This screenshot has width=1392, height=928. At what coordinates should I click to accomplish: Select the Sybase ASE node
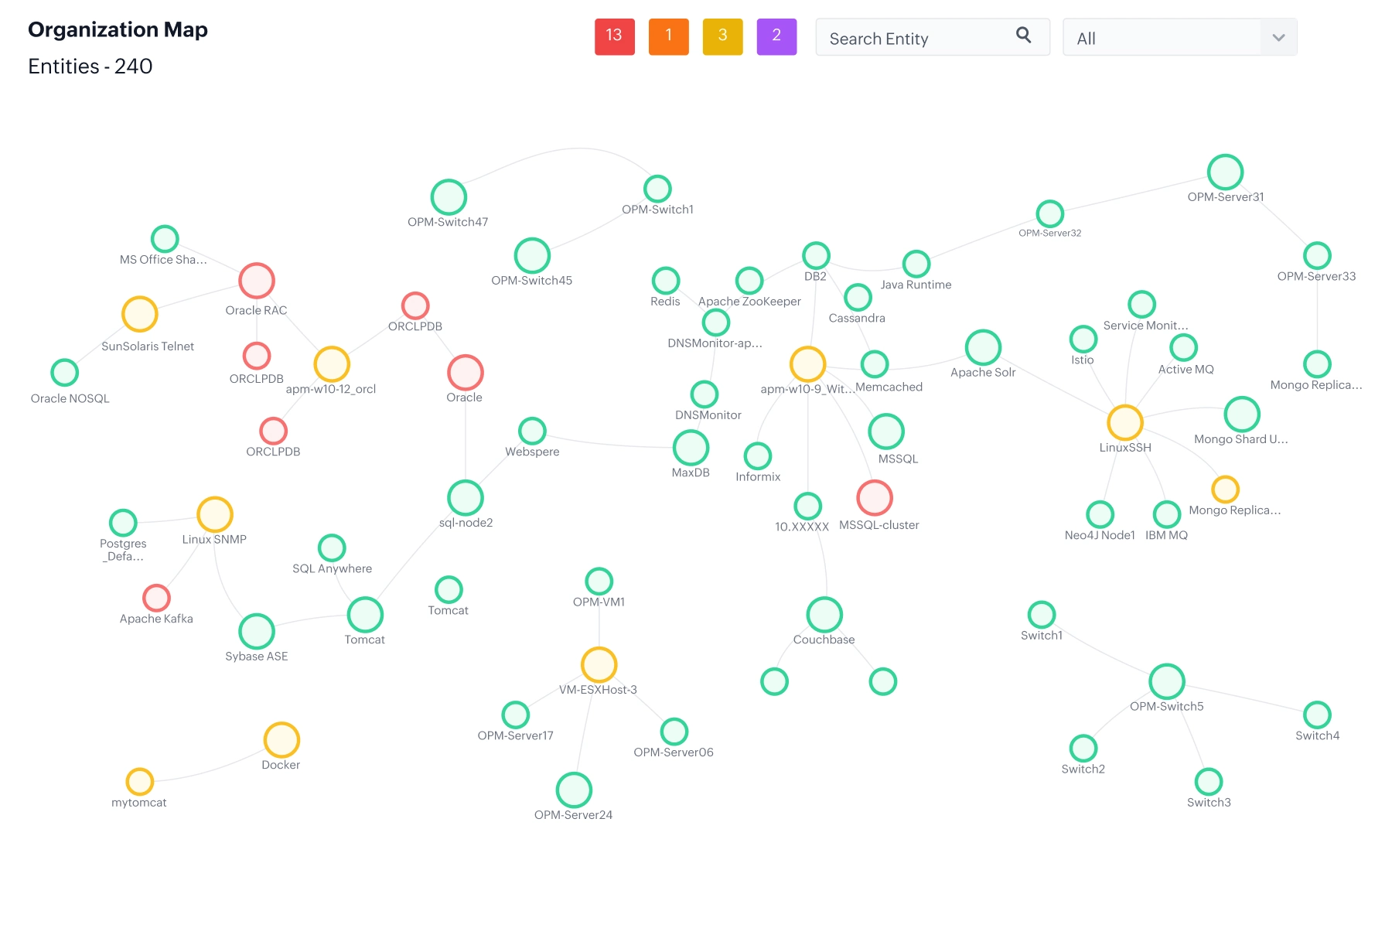pyautogui.click(x=257, y=631)
